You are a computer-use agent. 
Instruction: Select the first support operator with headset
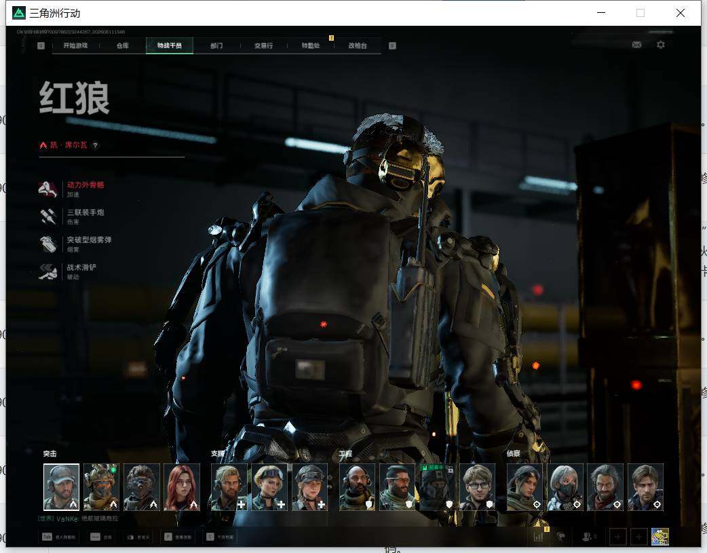click(x=229, y=487)
